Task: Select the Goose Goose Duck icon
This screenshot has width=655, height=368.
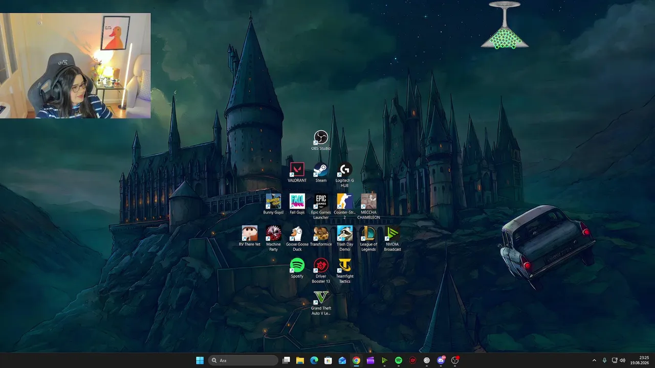Action: (x=297, y=239)
